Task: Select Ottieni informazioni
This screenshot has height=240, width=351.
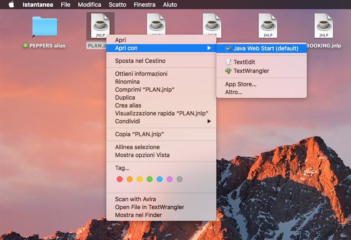Action: 161,74
